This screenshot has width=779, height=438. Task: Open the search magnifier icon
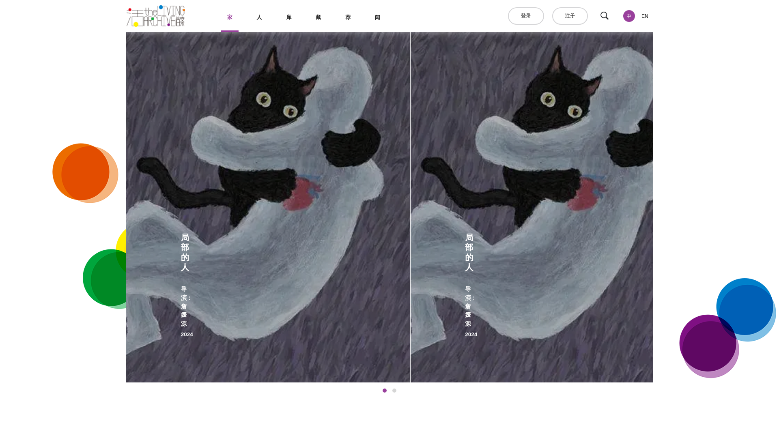pos(604,16)
